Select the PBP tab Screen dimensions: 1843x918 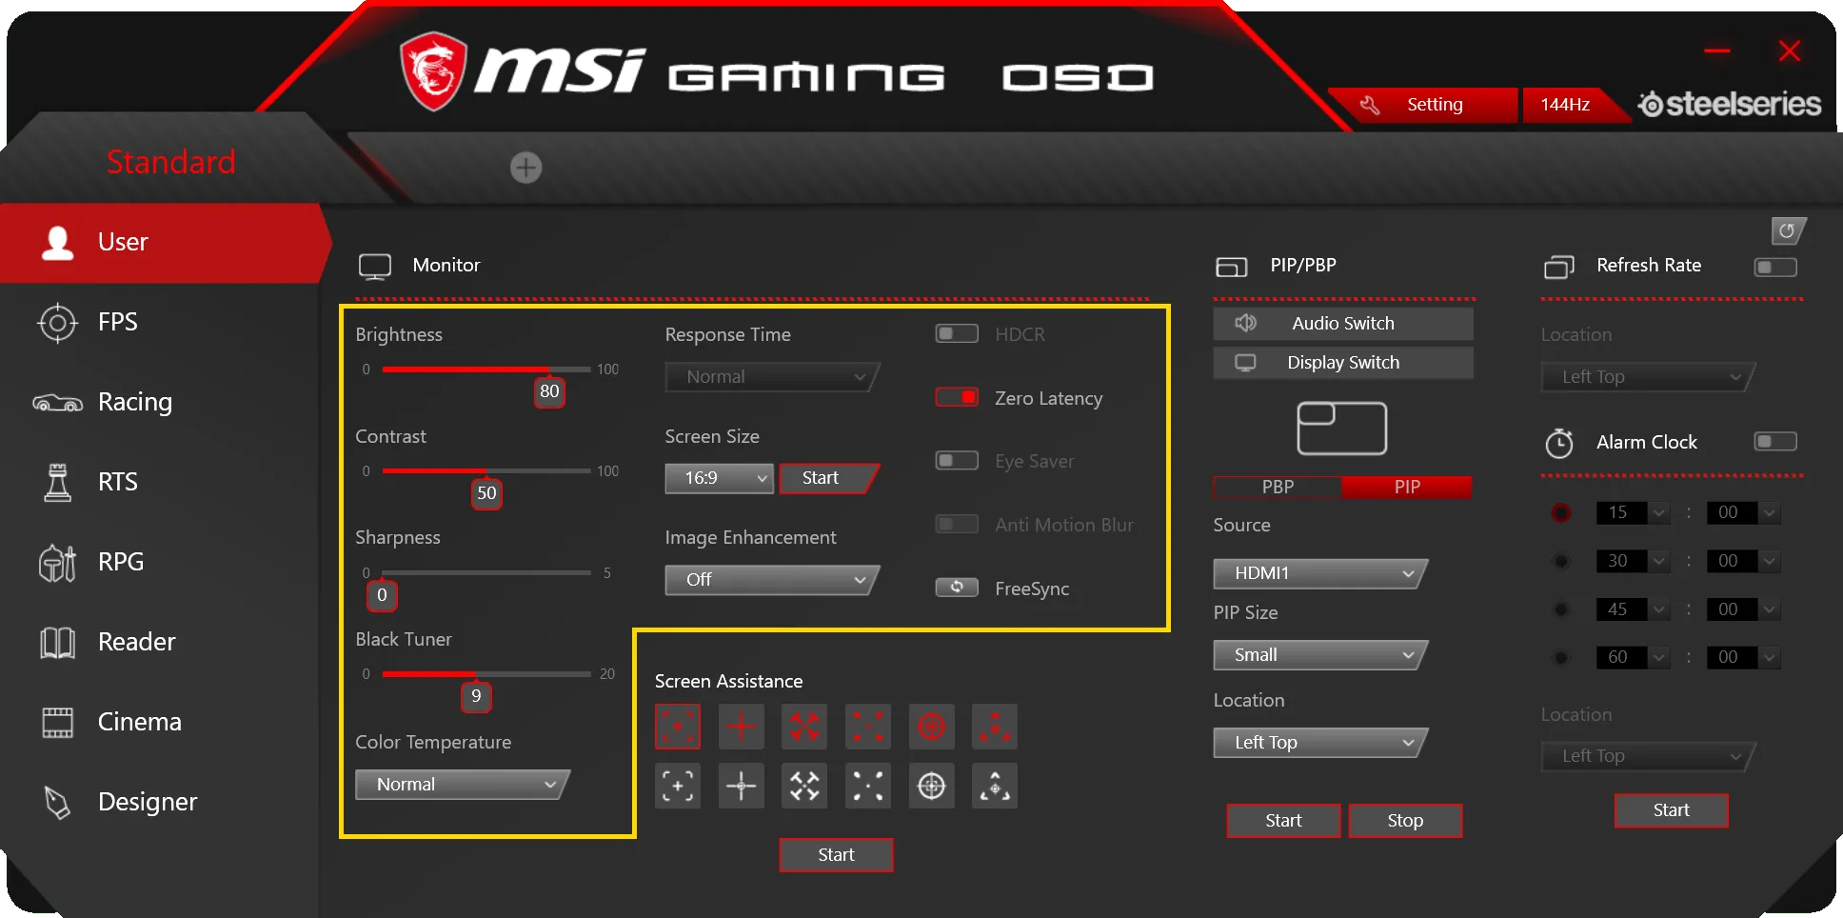[x=1278, y=487]
